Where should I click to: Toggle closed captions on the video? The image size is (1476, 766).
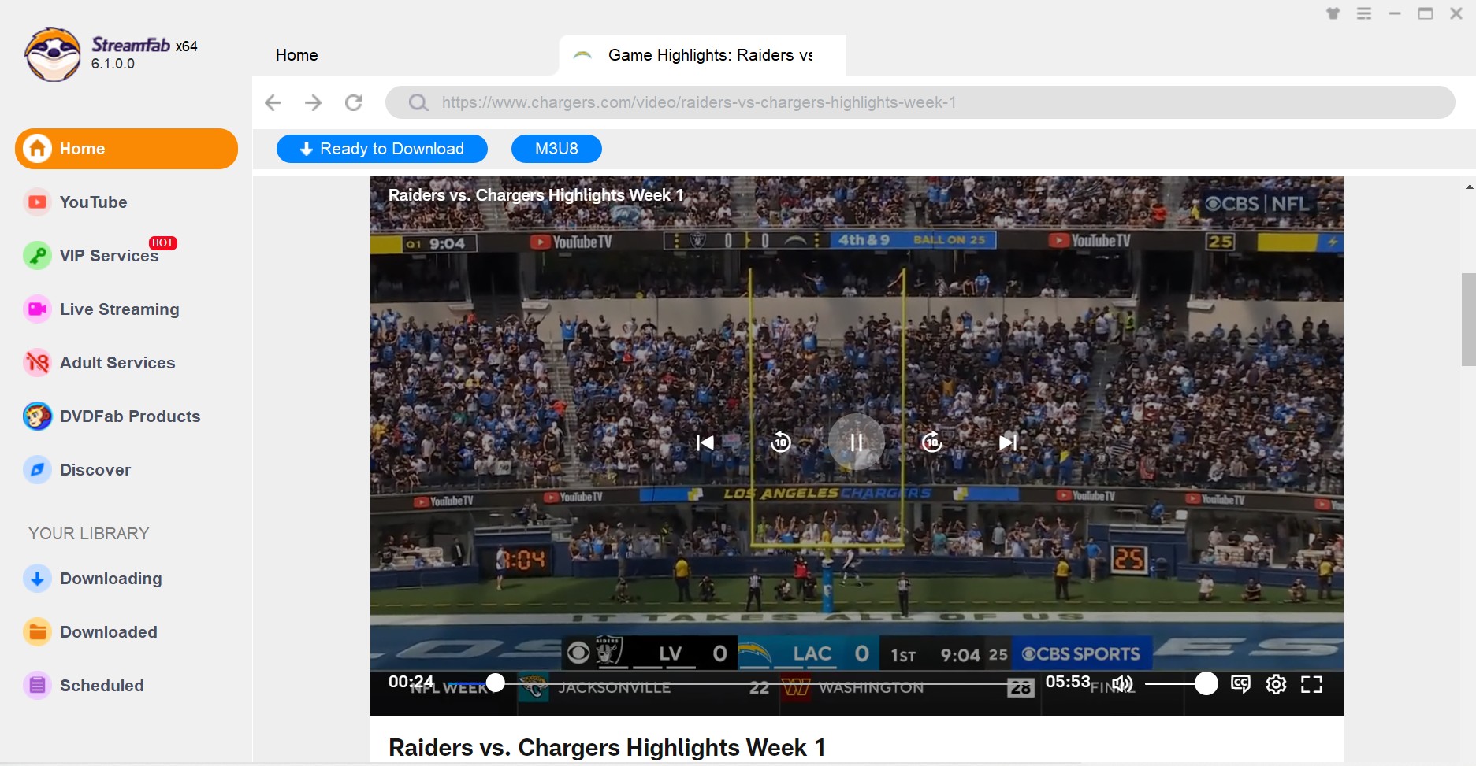tap(1240, 684)
